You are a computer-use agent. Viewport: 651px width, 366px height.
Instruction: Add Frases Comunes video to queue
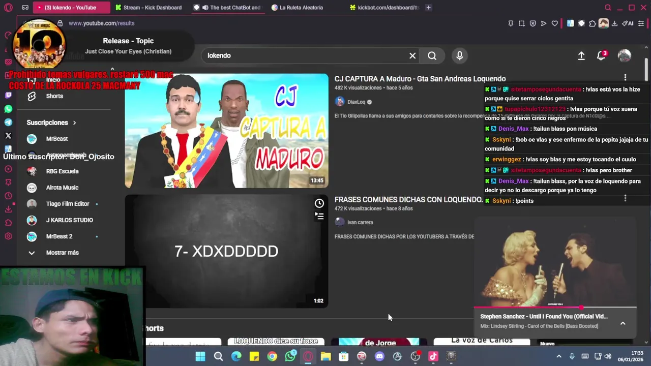click(319, 216)
